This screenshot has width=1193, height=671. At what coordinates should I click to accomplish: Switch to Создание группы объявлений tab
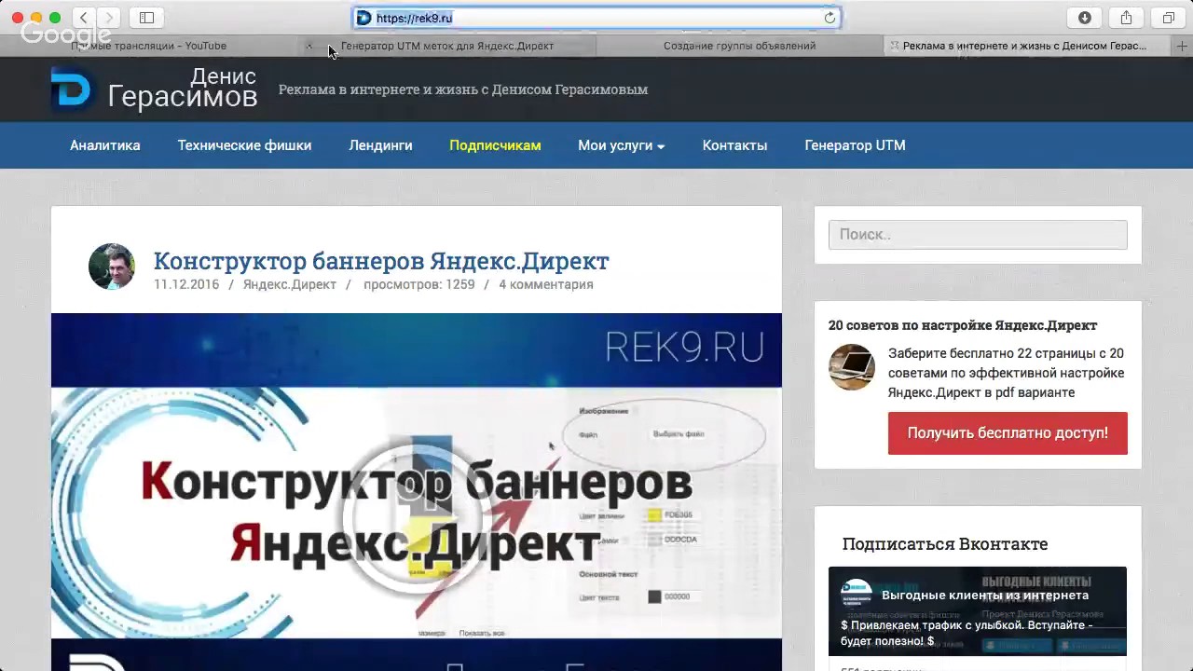click(739, 46)
